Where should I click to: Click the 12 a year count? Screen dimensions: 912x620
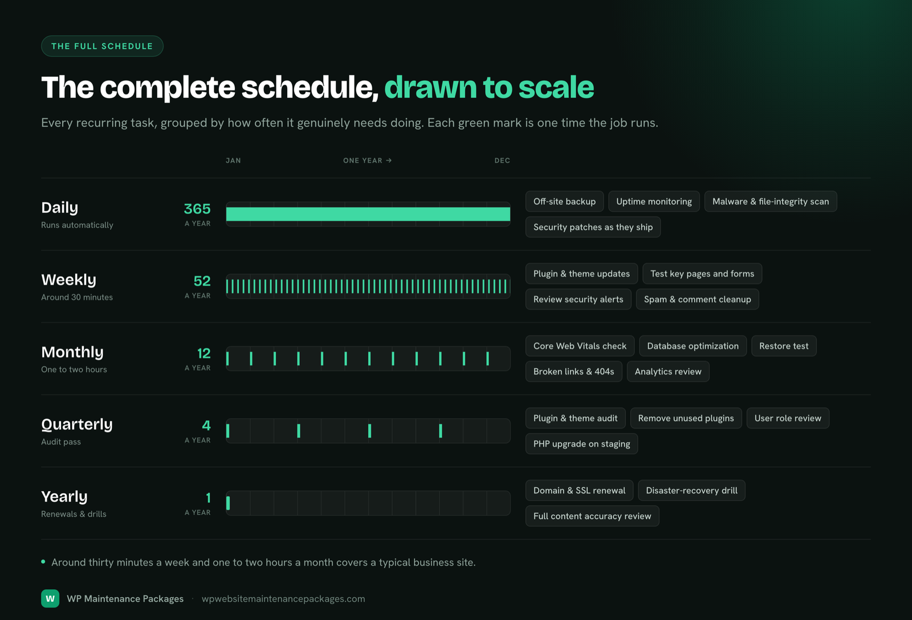[x=198, y=359]
